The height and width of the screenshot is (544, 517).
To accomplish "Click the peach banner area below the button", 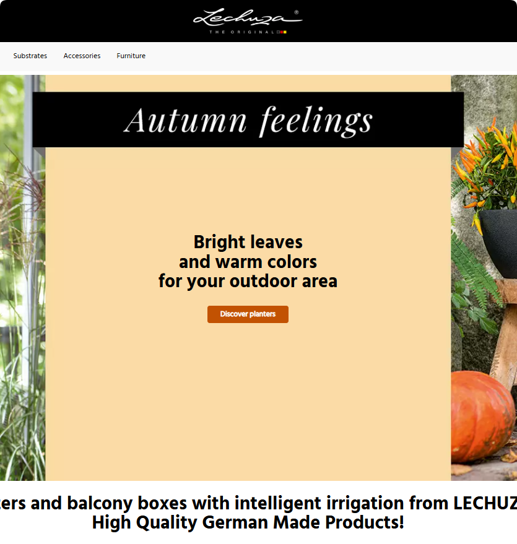I will [248, 399].
